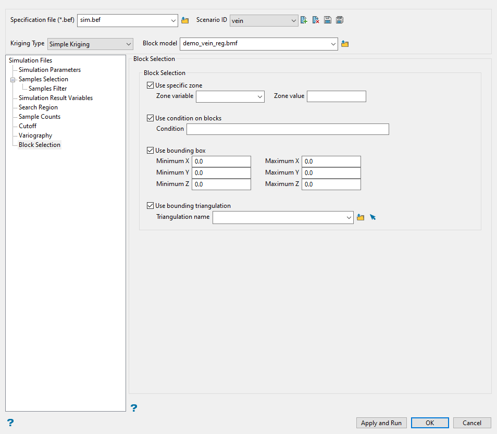Collapse the Samples Selection tree node

(x=13, y=80)
